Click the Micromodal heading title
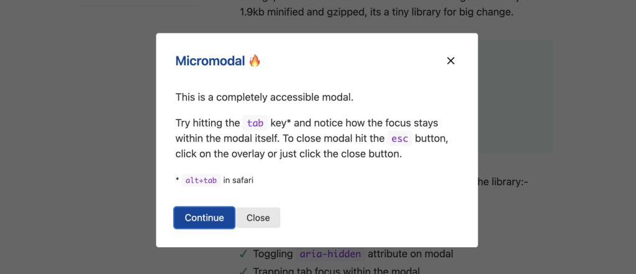The width and height of the screenshot is (636, 274). point(210,61)
